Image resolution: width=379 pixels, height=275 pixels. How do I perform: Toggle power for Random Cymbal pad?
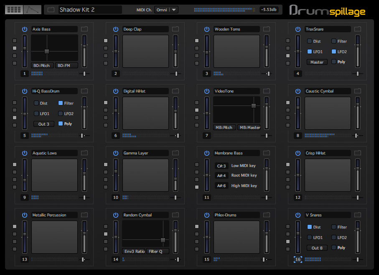[116, 215]
